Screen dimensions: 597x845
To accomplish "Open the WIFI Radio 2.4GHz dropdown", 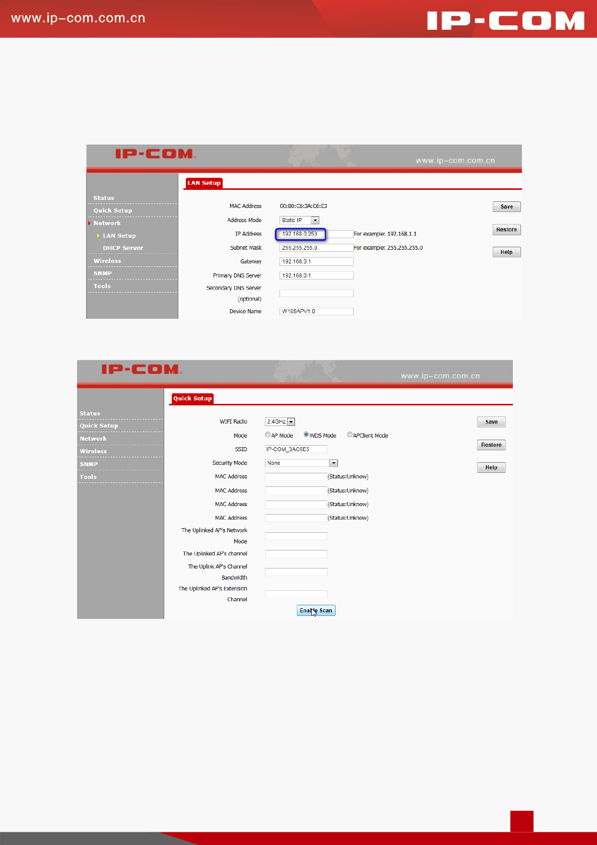I will (280, 421).
